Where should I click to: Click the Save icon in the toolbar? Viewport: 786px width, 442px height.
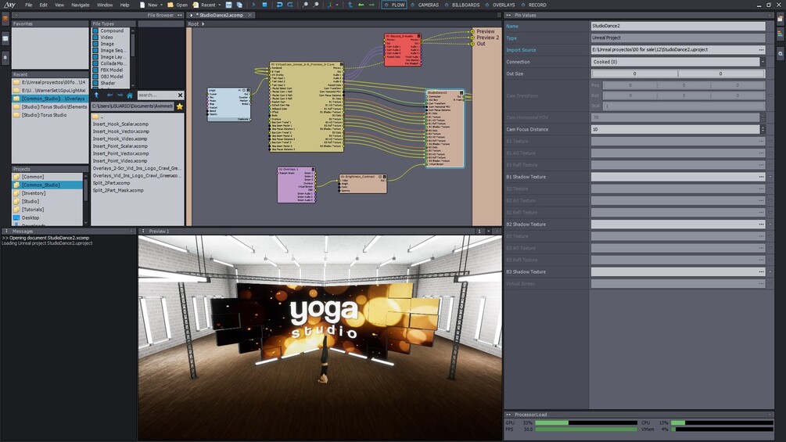(x=228, y=5)
